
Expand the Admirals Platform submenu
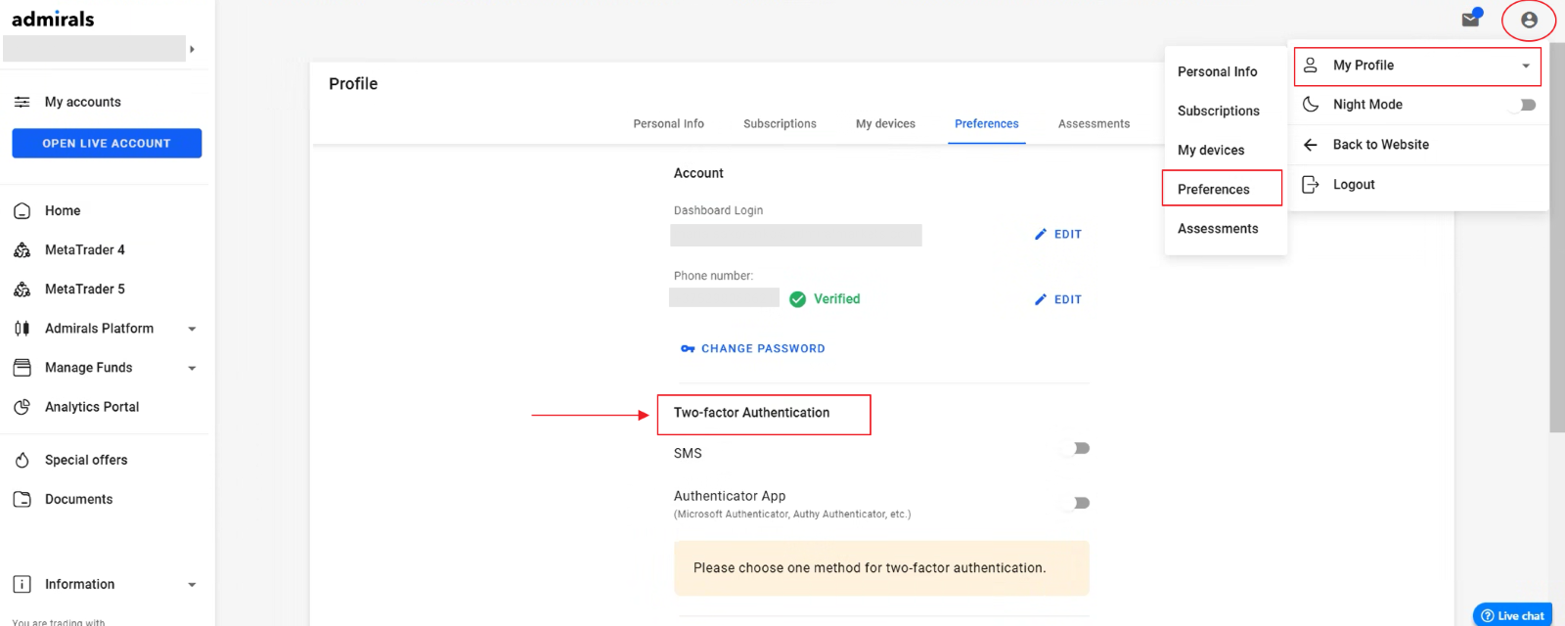[192, 329]
